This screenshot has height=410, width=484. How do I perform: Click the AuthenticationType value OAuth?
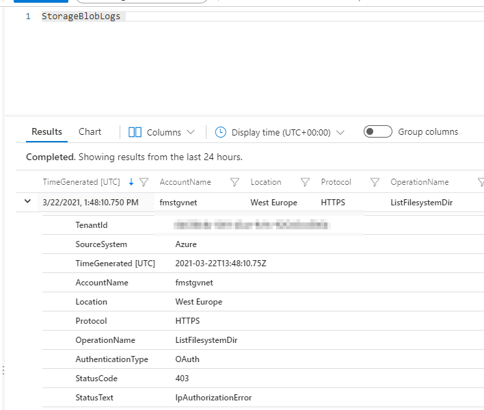(x=187, y=359)
